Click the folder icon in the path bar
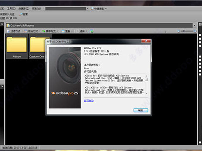 click(8, 25)
